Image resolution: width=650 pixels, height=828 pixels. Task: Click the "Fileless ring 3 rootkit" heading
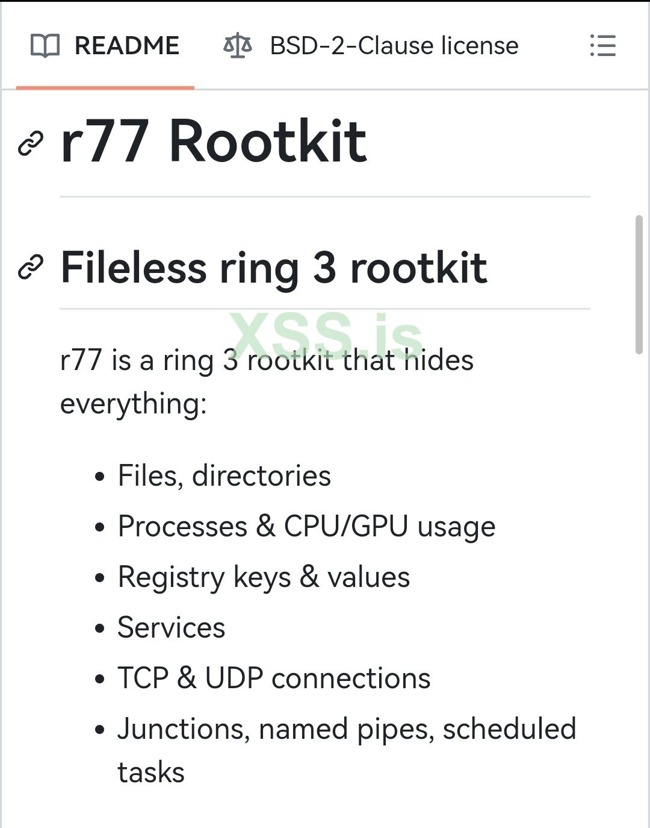(274, 268)
